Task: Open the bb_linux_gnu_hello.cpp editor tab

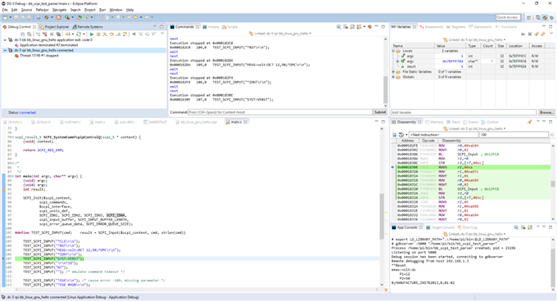Action: click(197, 122)
